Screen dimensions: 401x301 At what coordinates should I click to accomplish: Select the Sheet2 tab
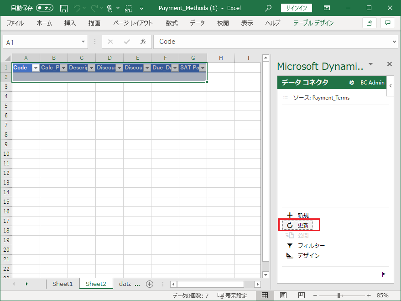[x=96, y=284]
